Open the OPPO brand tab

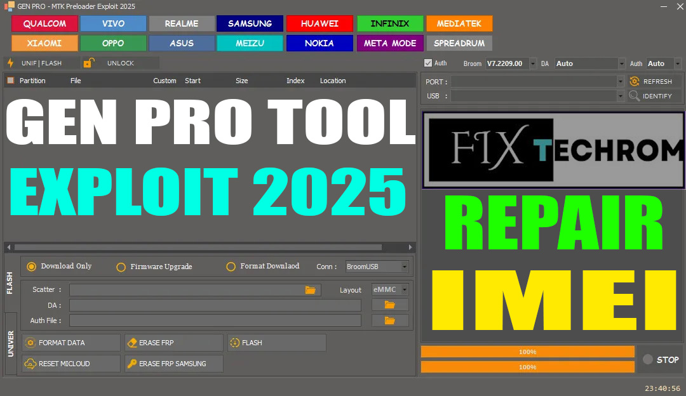113,43
